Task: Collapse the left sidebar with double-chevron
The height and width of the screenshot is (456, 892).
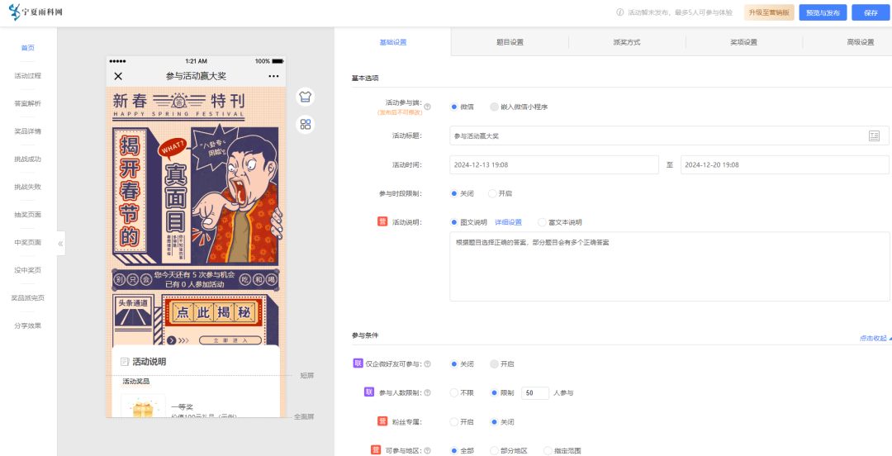Action: point(60,244)
